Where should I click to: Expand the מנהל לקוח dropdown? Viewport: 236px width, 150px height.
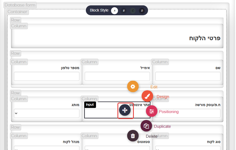point(47,148)
